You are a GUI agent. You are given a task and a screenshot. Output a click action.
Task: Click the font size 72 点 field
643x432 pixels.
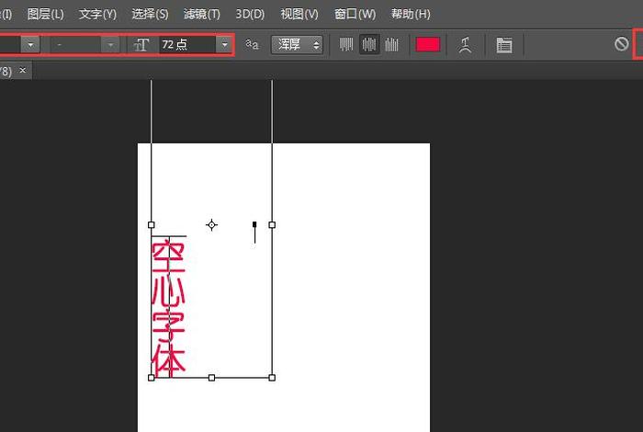tap(187, 44)
